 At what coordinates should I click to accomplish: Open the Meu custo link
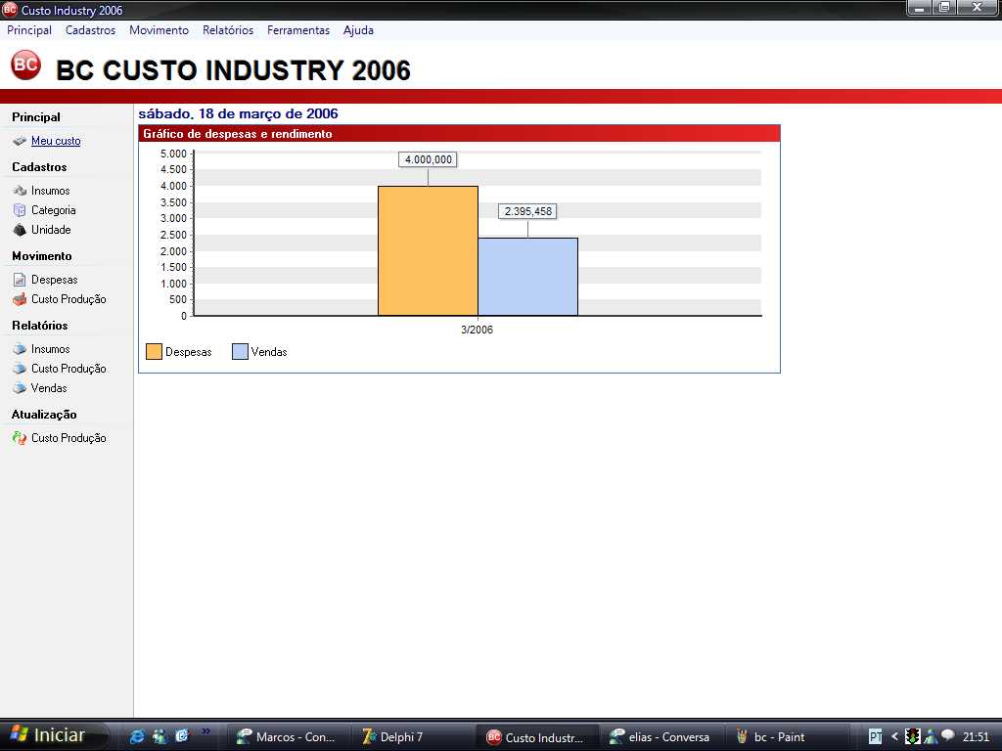pyautogui.click(x=56, y=141)
